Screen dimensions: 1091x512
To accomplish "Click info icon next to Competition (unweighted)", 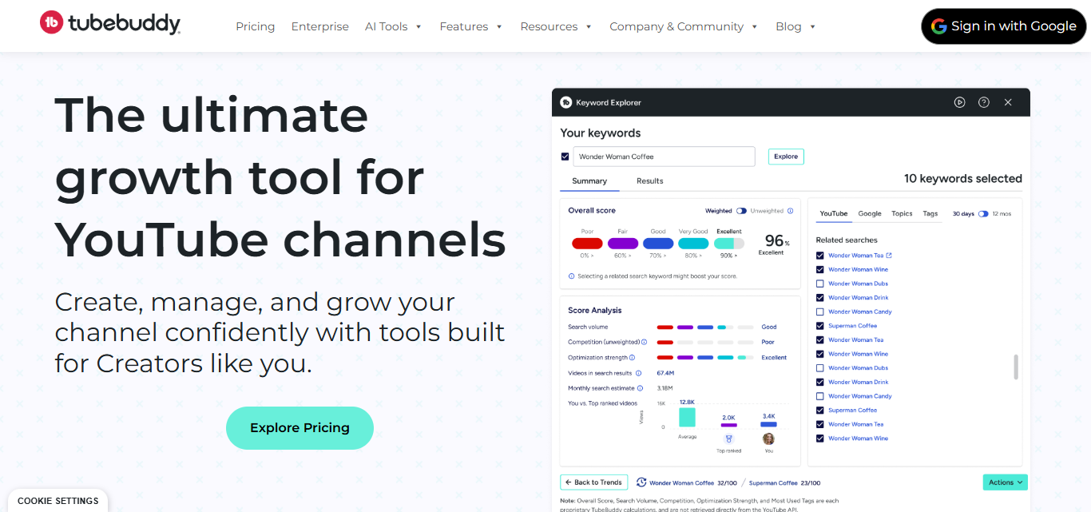I will click(x=645, y=342).
